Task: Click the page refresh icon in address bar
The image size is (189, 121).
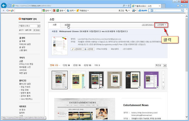Action: pos(129,6)
